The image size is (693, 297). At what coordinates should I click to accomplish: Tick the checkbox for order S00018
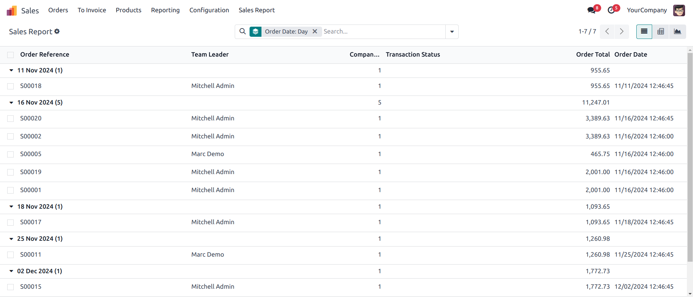click(10, 86)
